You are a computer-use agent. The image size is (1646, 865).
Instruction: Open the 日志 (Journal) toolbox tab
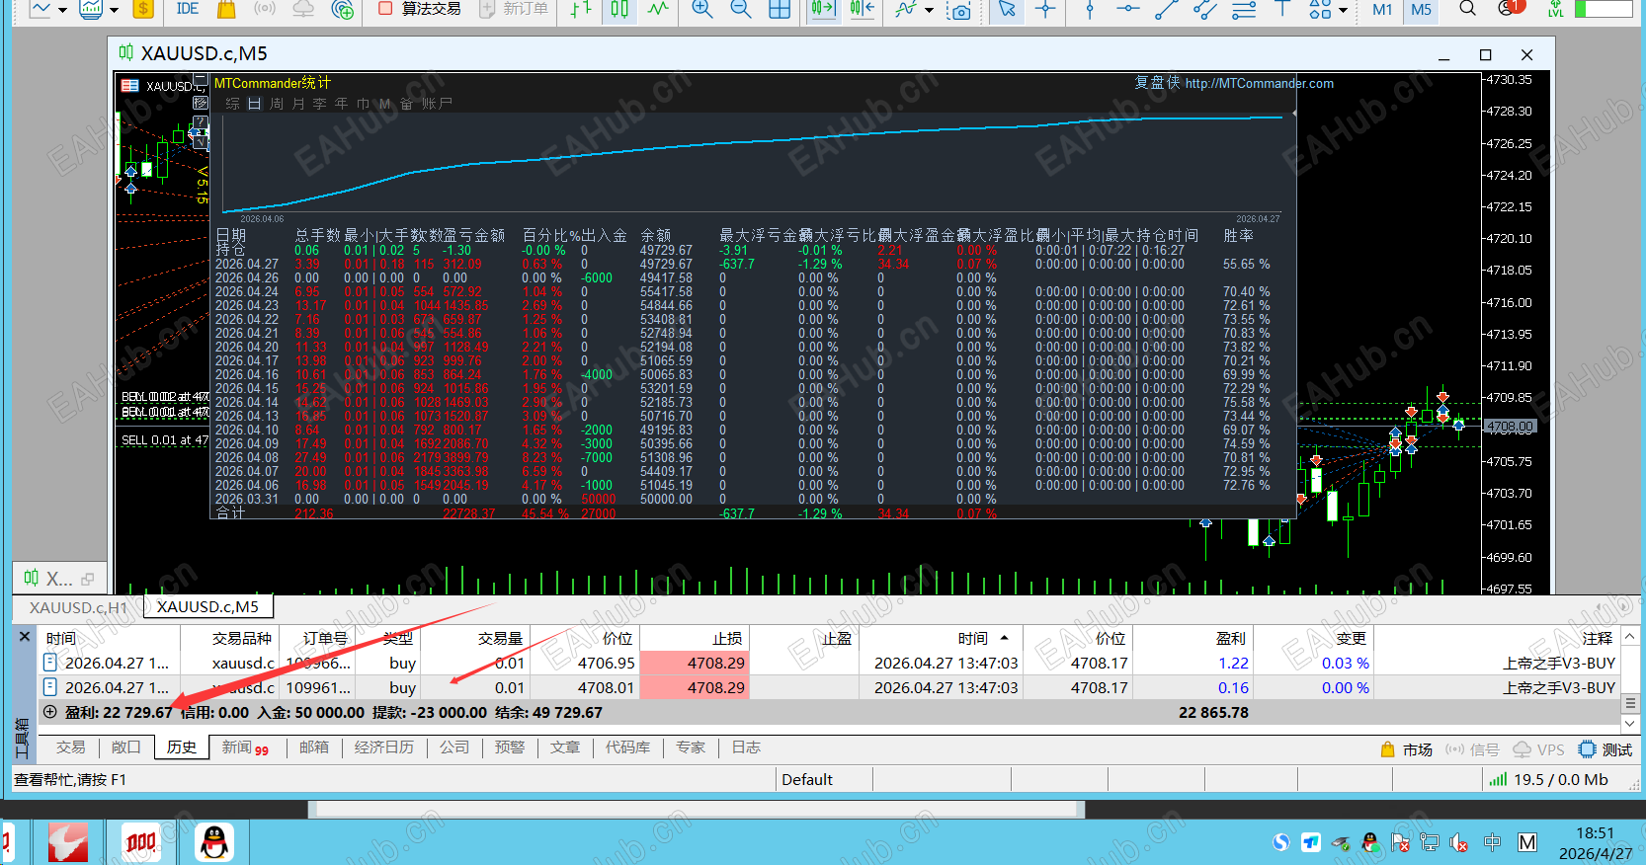[746, 747]
